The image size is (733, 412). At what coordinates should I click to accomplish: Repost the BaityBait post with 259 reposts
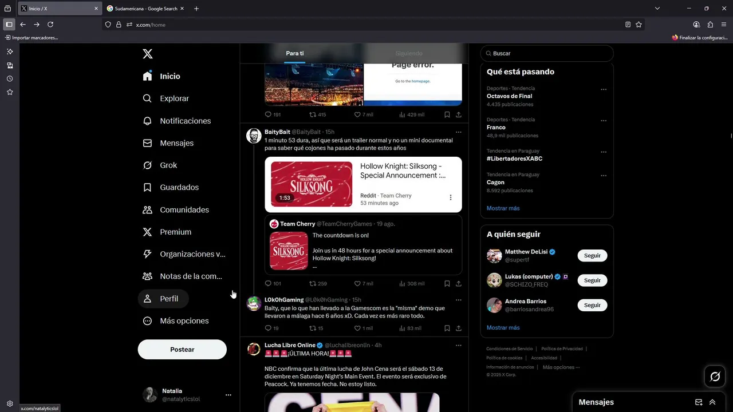click(318, 283)
